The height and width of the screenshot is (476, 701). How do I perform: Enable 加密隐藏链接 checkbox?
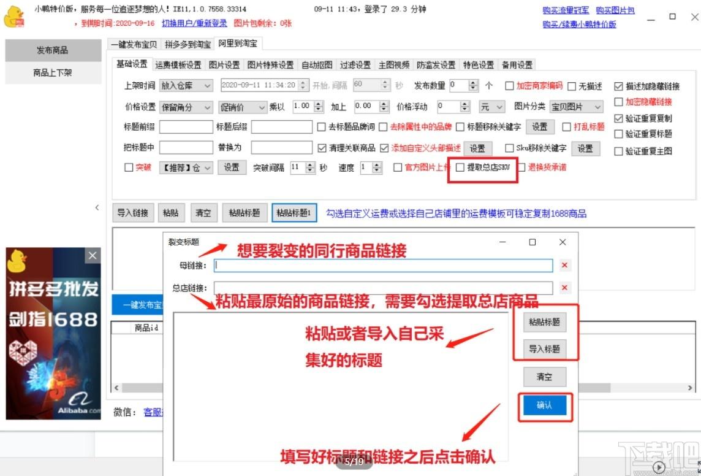619,102
